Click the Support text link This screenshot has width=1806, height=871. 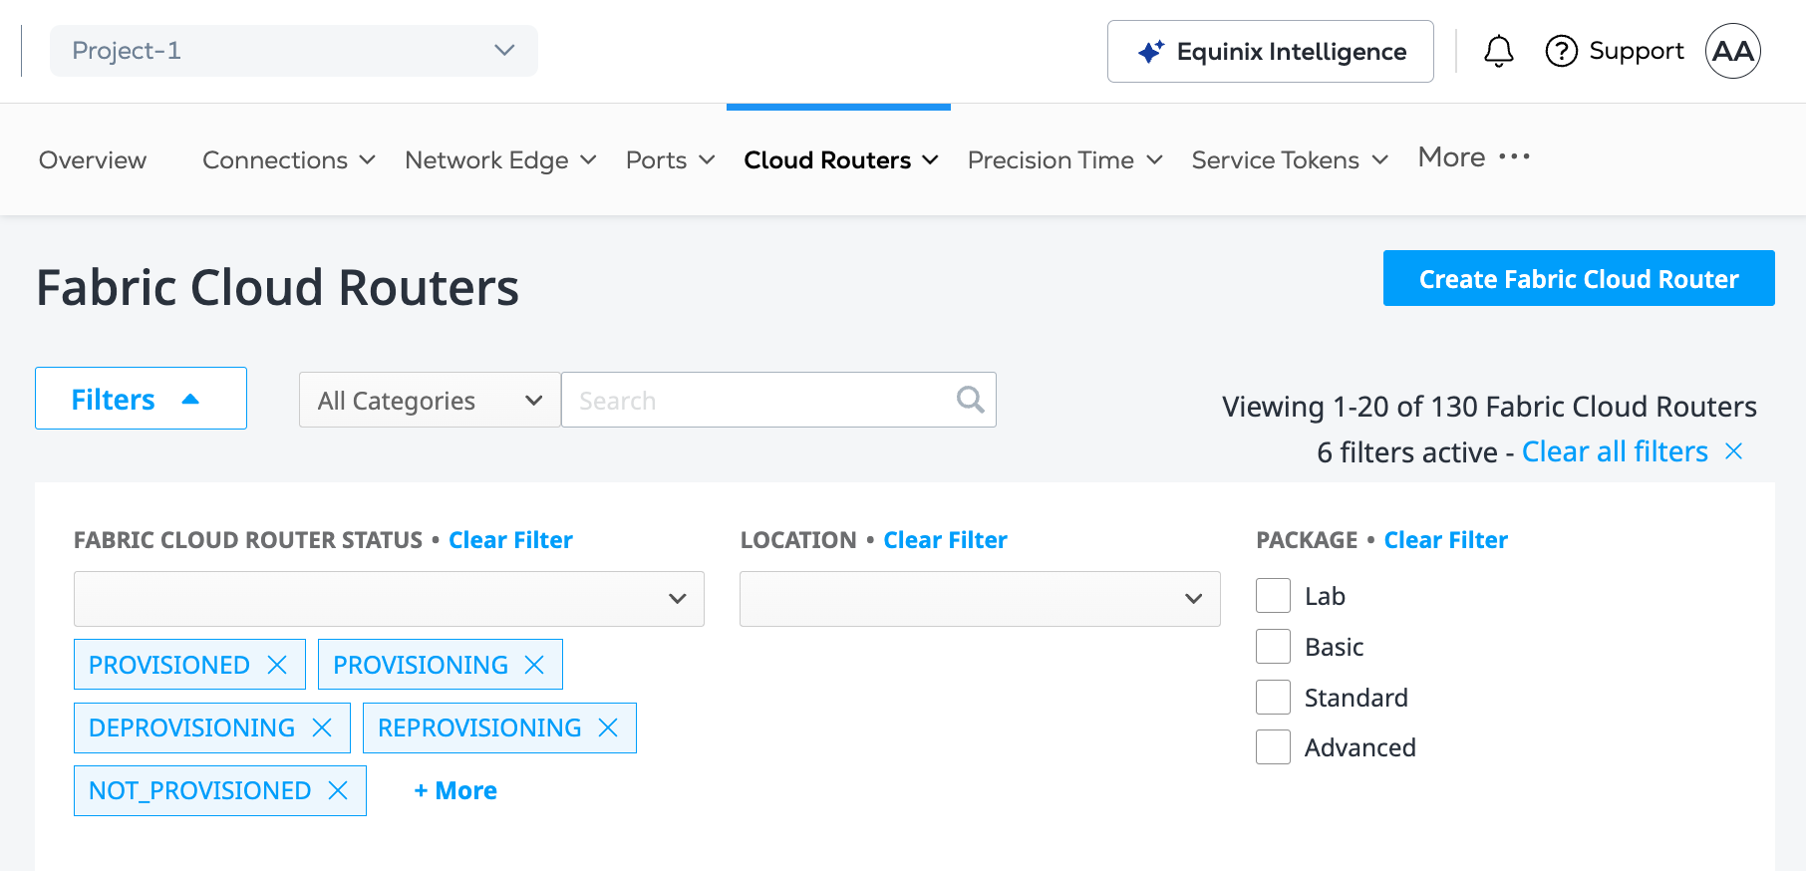pyautogui.click(x=1636, y=51)
